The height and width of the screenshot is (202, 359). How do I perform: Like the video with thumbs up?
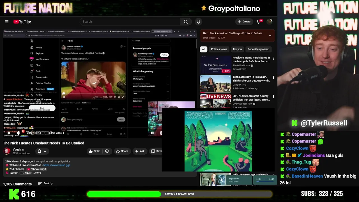click(x=94, y=151)
